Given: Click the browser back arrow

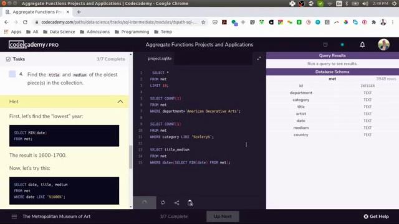Looking at the screenshot, I should click(x=6, y=22).
